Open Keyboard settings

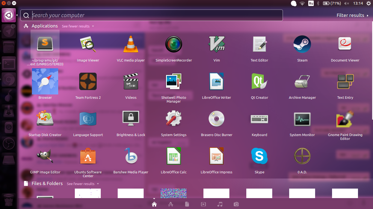259,119
